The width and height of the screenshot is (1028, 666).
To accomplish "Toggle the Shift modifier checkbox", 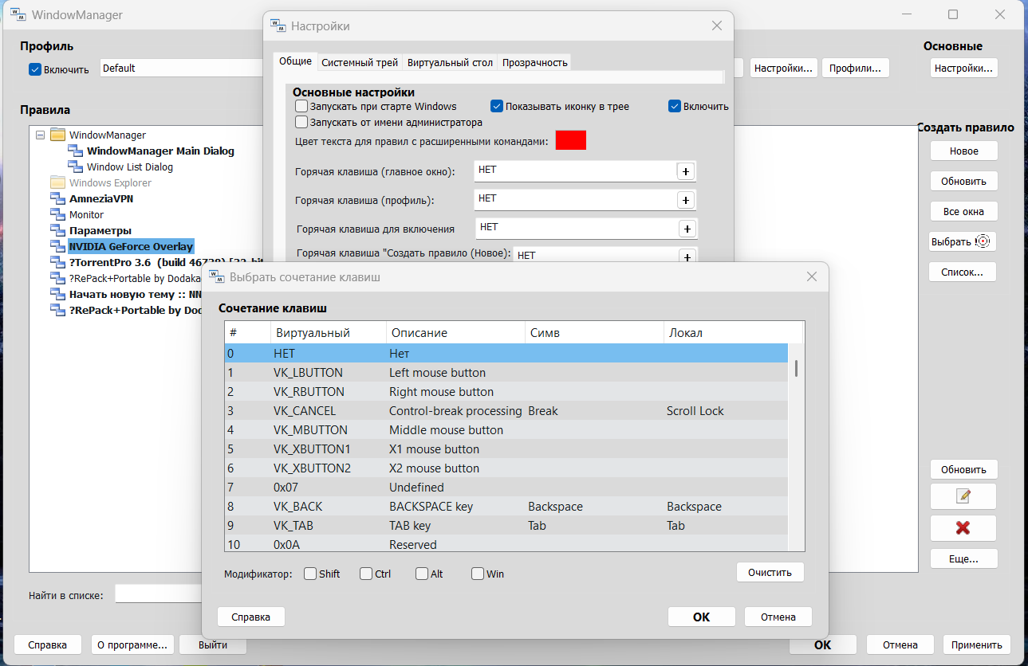I will 310,574.
